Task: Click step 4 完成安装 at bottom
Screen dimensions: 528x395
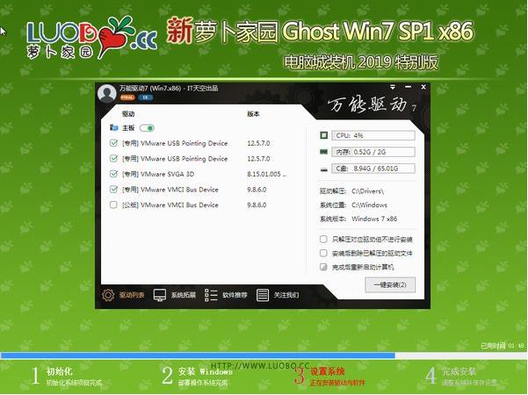Action: [461, 376]
